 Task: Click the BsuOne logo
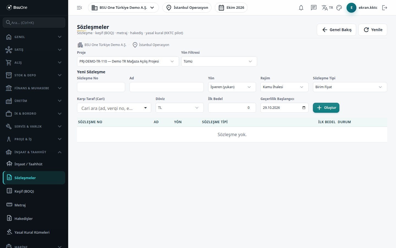[x=17, y=7]
